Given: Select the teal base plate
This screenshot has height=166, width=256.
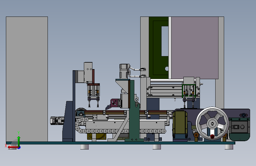Looking at the screenshot, I should click(x=121, y=143).
